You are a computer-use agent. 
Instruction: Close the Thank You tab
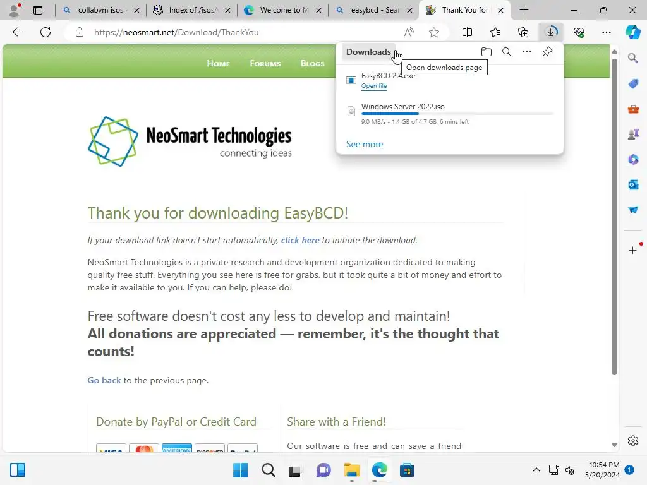(x=500, y=10)
